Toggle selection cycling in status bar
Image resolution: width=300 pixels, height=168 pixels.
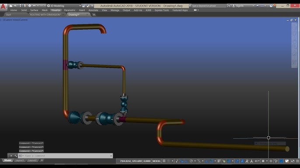coord(224,161)
